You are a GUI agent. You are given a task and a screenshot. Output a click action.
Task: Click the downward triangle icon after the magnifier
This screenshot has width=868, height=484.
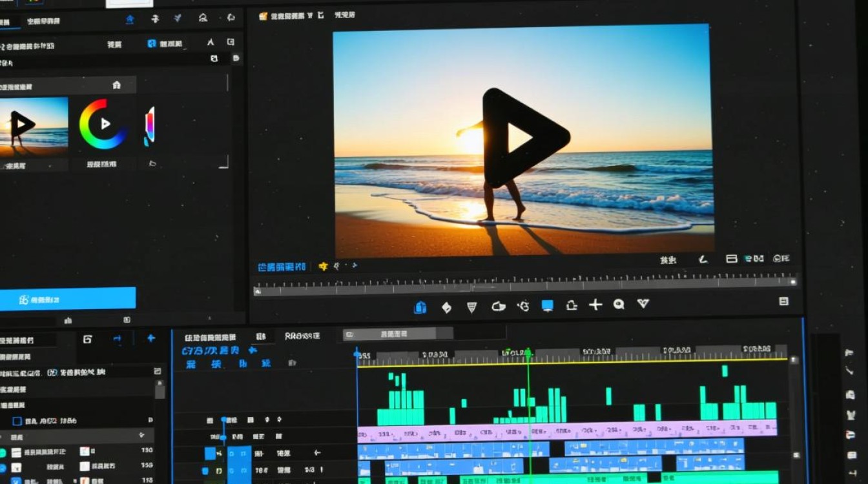[x=643, y=303]
